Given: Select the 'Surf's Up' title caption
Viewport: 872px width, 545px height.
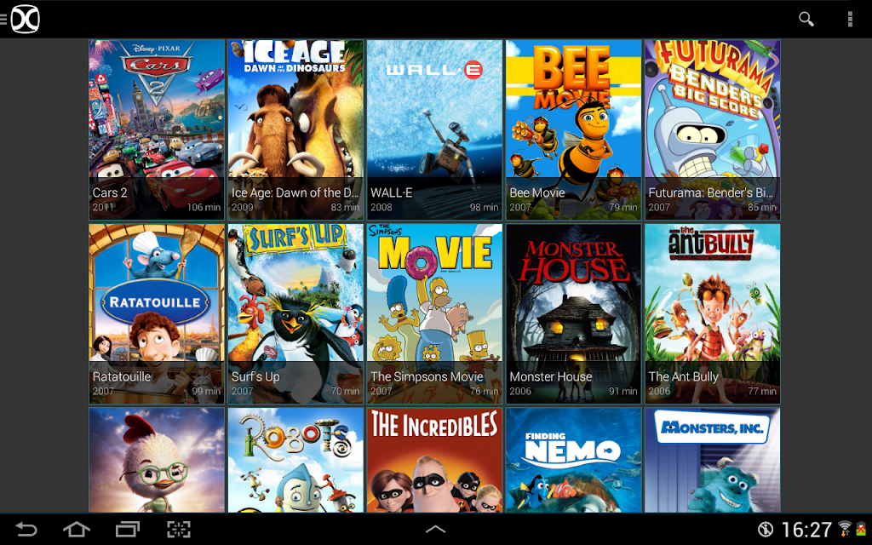Looking at the screenshot, I should 255,376.
